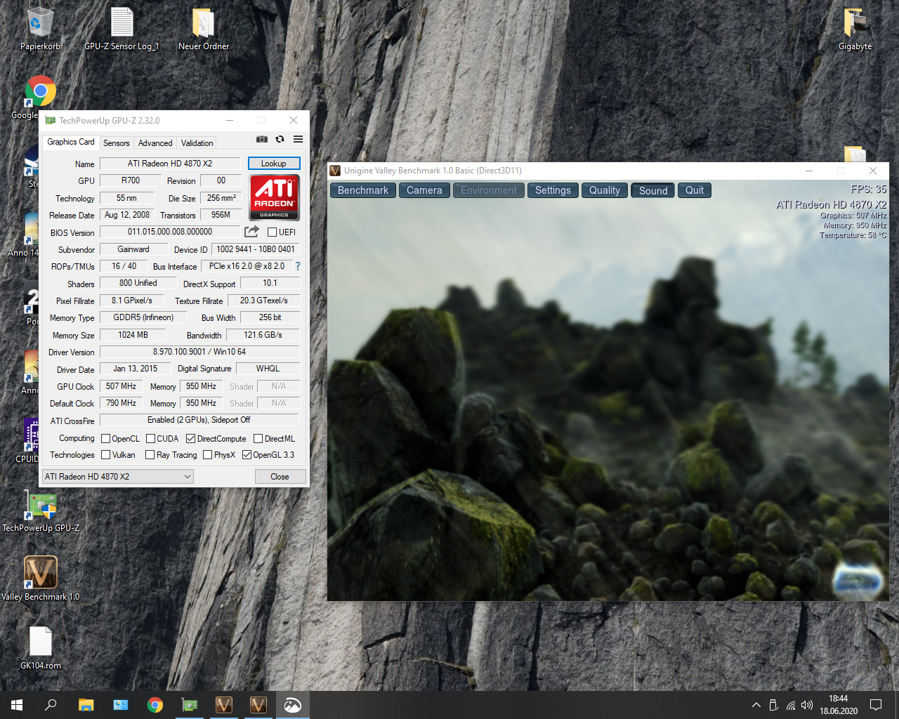899x719 pixels.
Task: Open the GPU-Z hamburger menu
Action: tap(298, 139)
